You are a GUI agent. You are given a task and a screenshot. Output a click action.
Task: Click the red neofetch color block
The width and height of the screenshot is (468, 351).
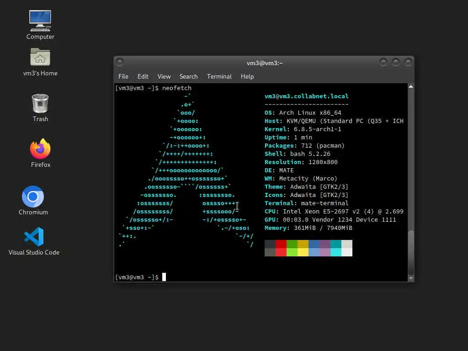[281, 244]
